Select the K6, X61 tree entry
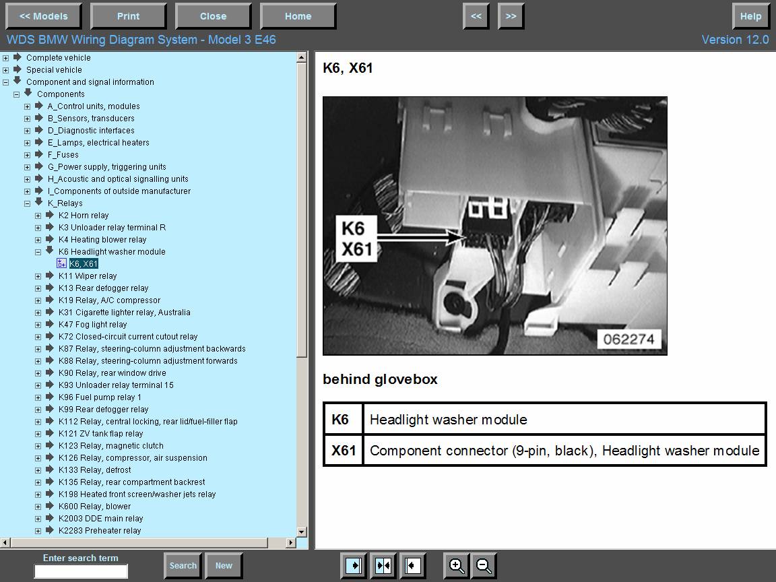 point(84,264)
